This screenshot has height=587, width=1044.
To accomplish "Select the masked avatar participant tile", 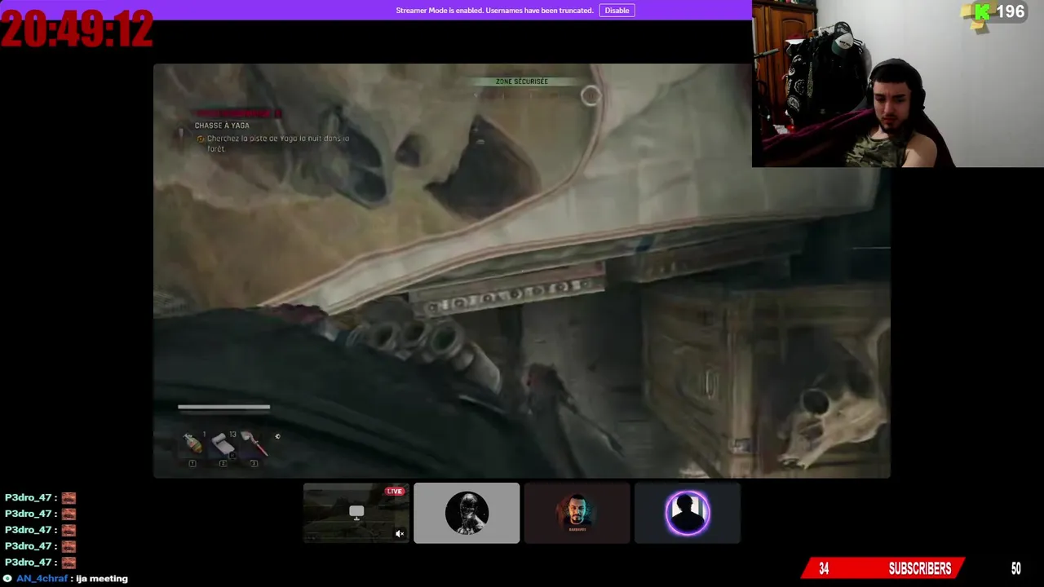I will tap(467, 513).
